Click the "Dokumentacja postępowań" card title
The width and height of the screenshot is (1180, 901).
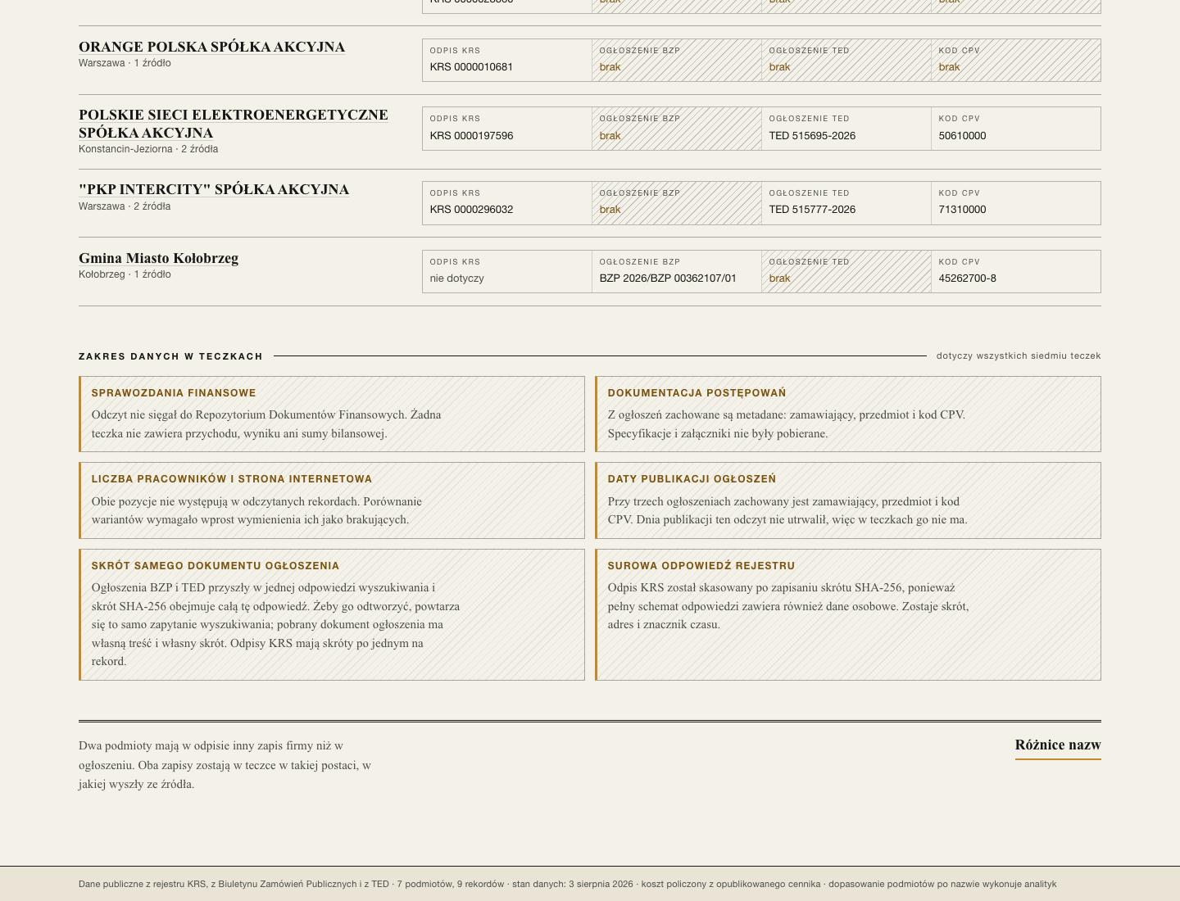697,393
